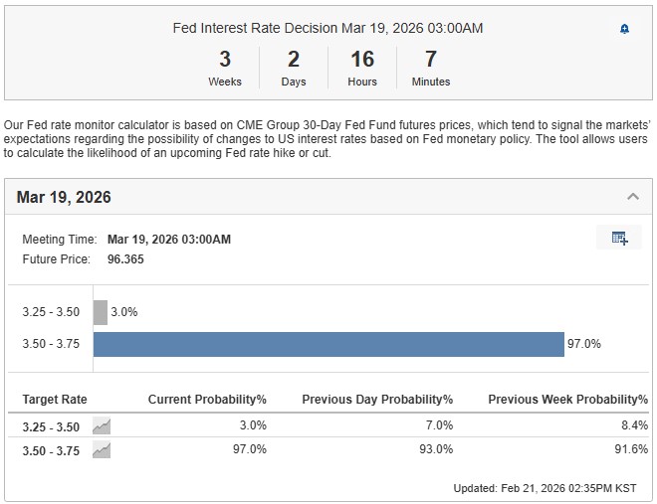Click the Minutes countdown cell
Screen dimensions: 657x504
(x=431, y=68)
